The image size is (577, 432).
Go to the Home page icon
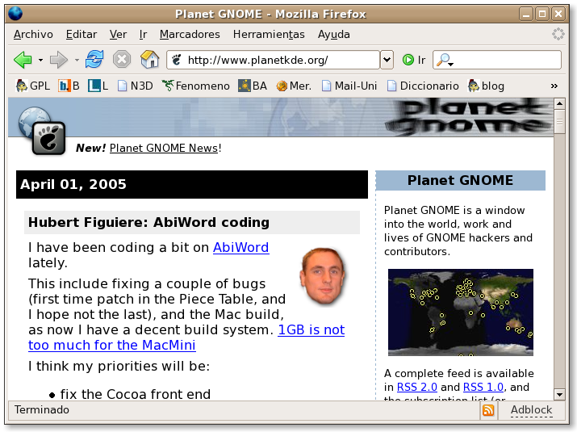[150, 59]
